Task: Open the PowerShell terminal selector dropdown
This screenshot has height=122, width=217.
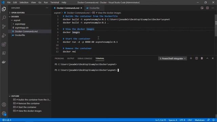Action: point(173,59)
